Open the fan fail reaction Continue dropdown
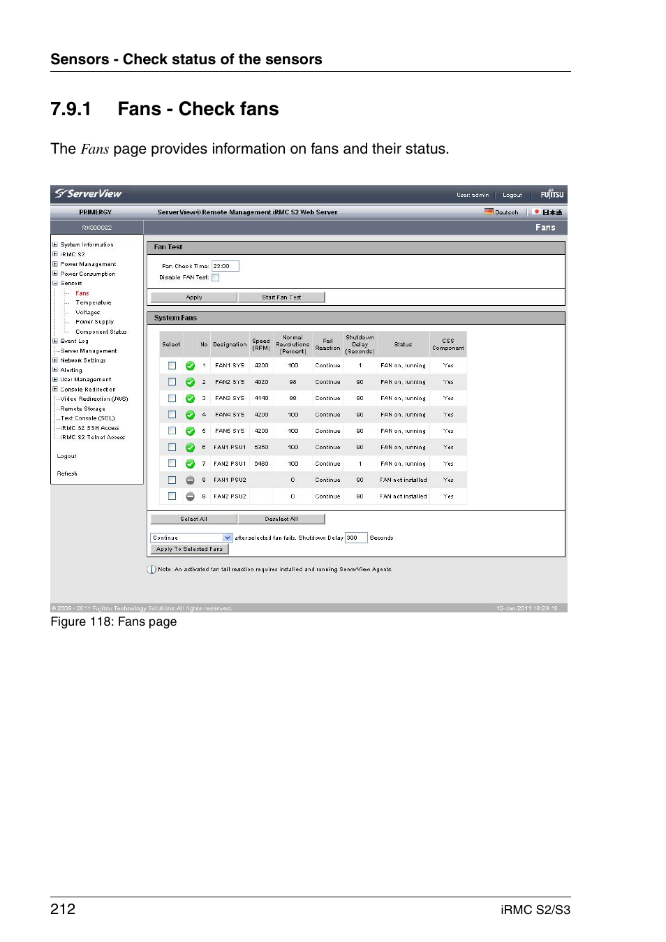Screen dimensions: 666x942 (191, 538)
